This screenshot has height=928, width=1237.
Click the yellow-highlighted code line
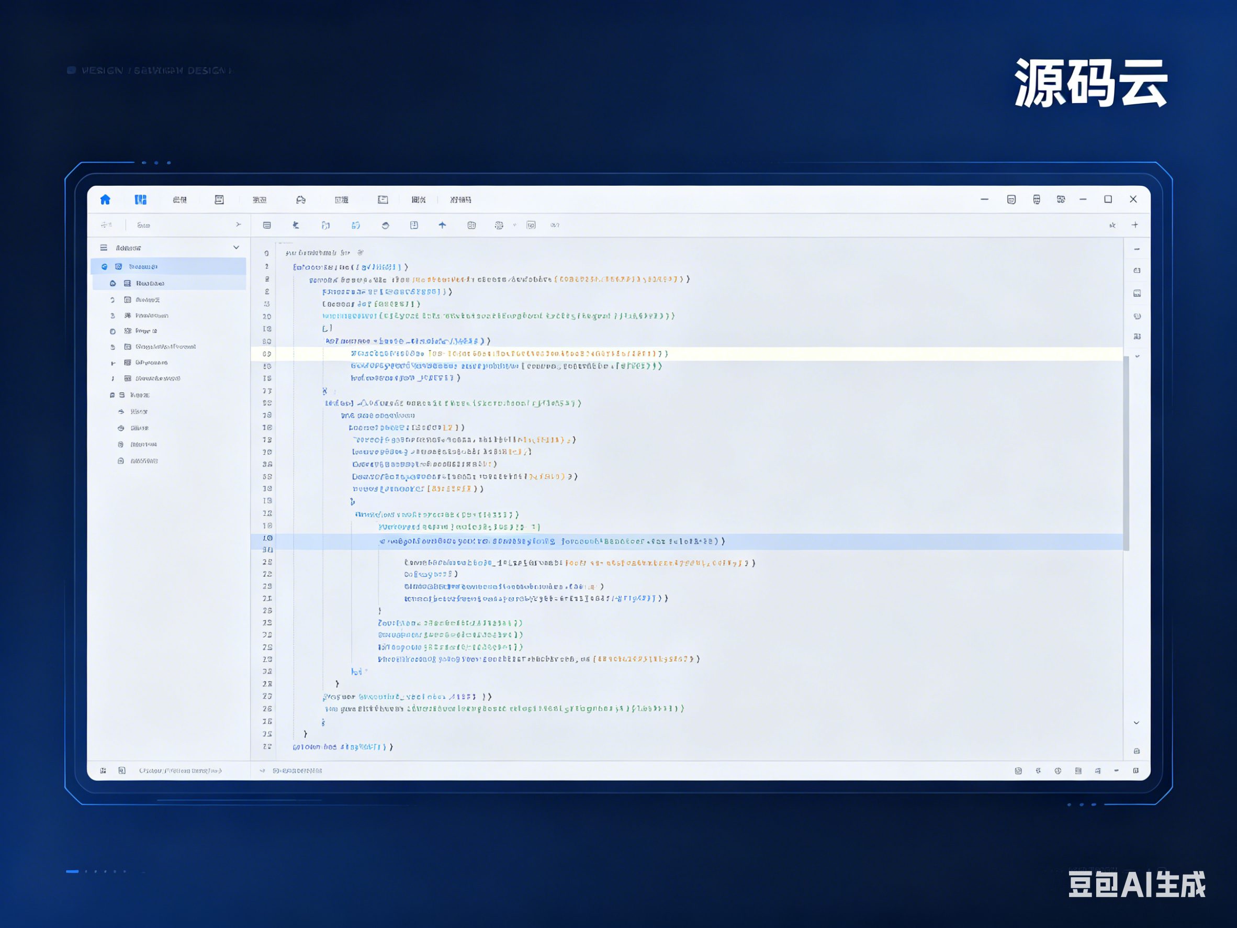tap(687, 353)
